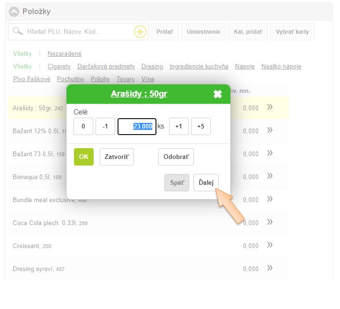Click the Ďalej button in dialog
340x309 pixels.
[x=206, y=182]
